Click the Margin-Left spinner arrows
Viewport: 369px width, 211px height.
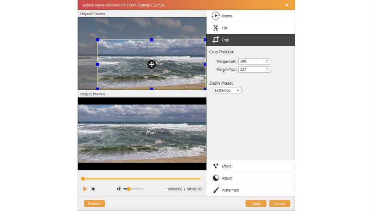[x=267, y=61]
